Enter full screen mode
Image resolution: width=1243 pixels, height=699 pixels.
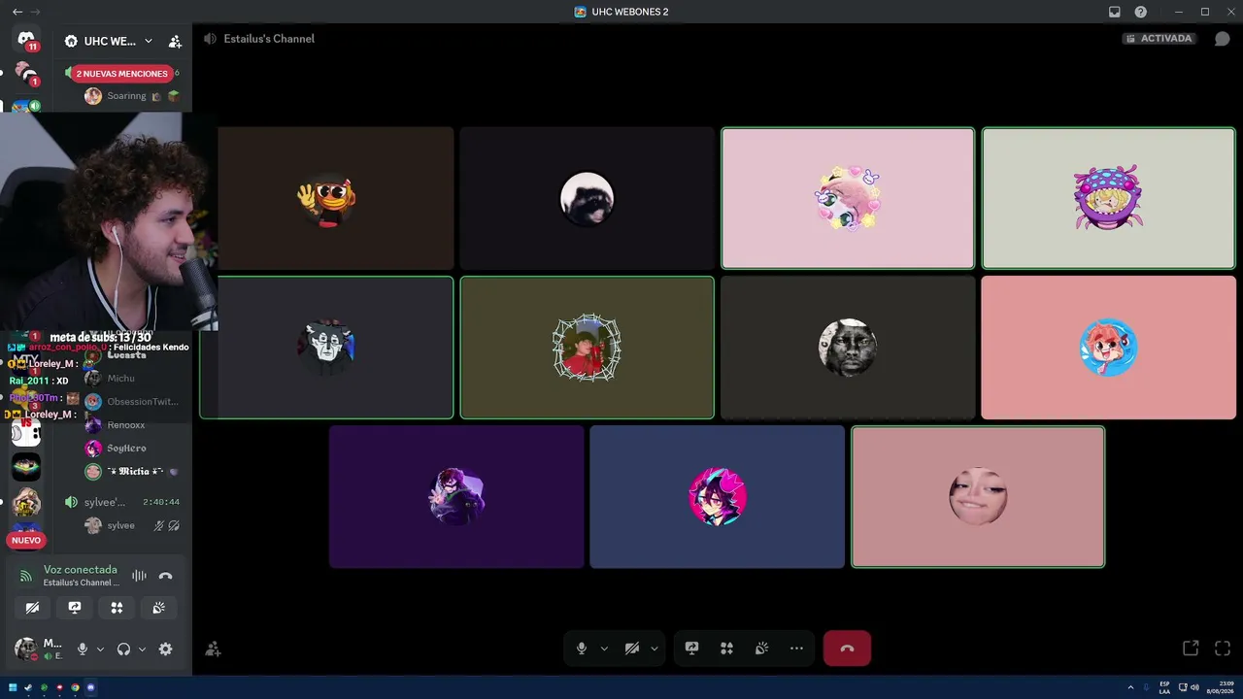[1223, 649]
